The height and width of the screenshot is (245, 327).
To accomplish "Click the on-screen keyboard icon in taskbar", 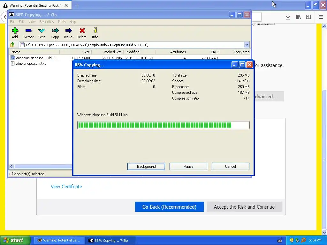I will pos(280,241).
